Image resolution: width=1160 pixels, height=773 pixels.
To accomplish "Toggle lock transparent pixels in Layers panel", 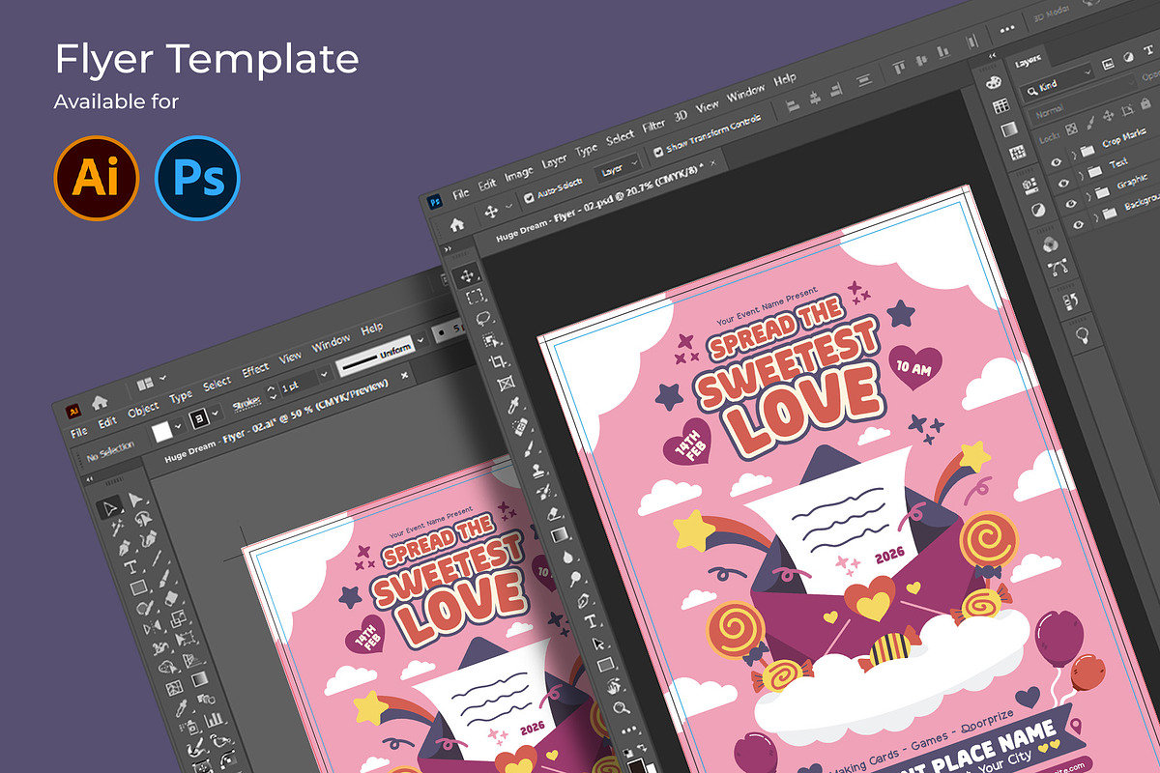I will (x=1072, y=129).
